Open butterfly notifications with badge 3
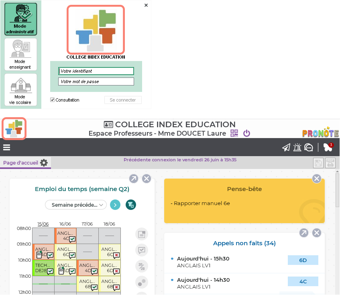The image size is (340, 295). (x=328, y=147)
